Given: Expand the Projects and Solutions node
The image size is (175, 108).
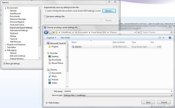Looking at the screenshot, I should click(x=5, y=45).
